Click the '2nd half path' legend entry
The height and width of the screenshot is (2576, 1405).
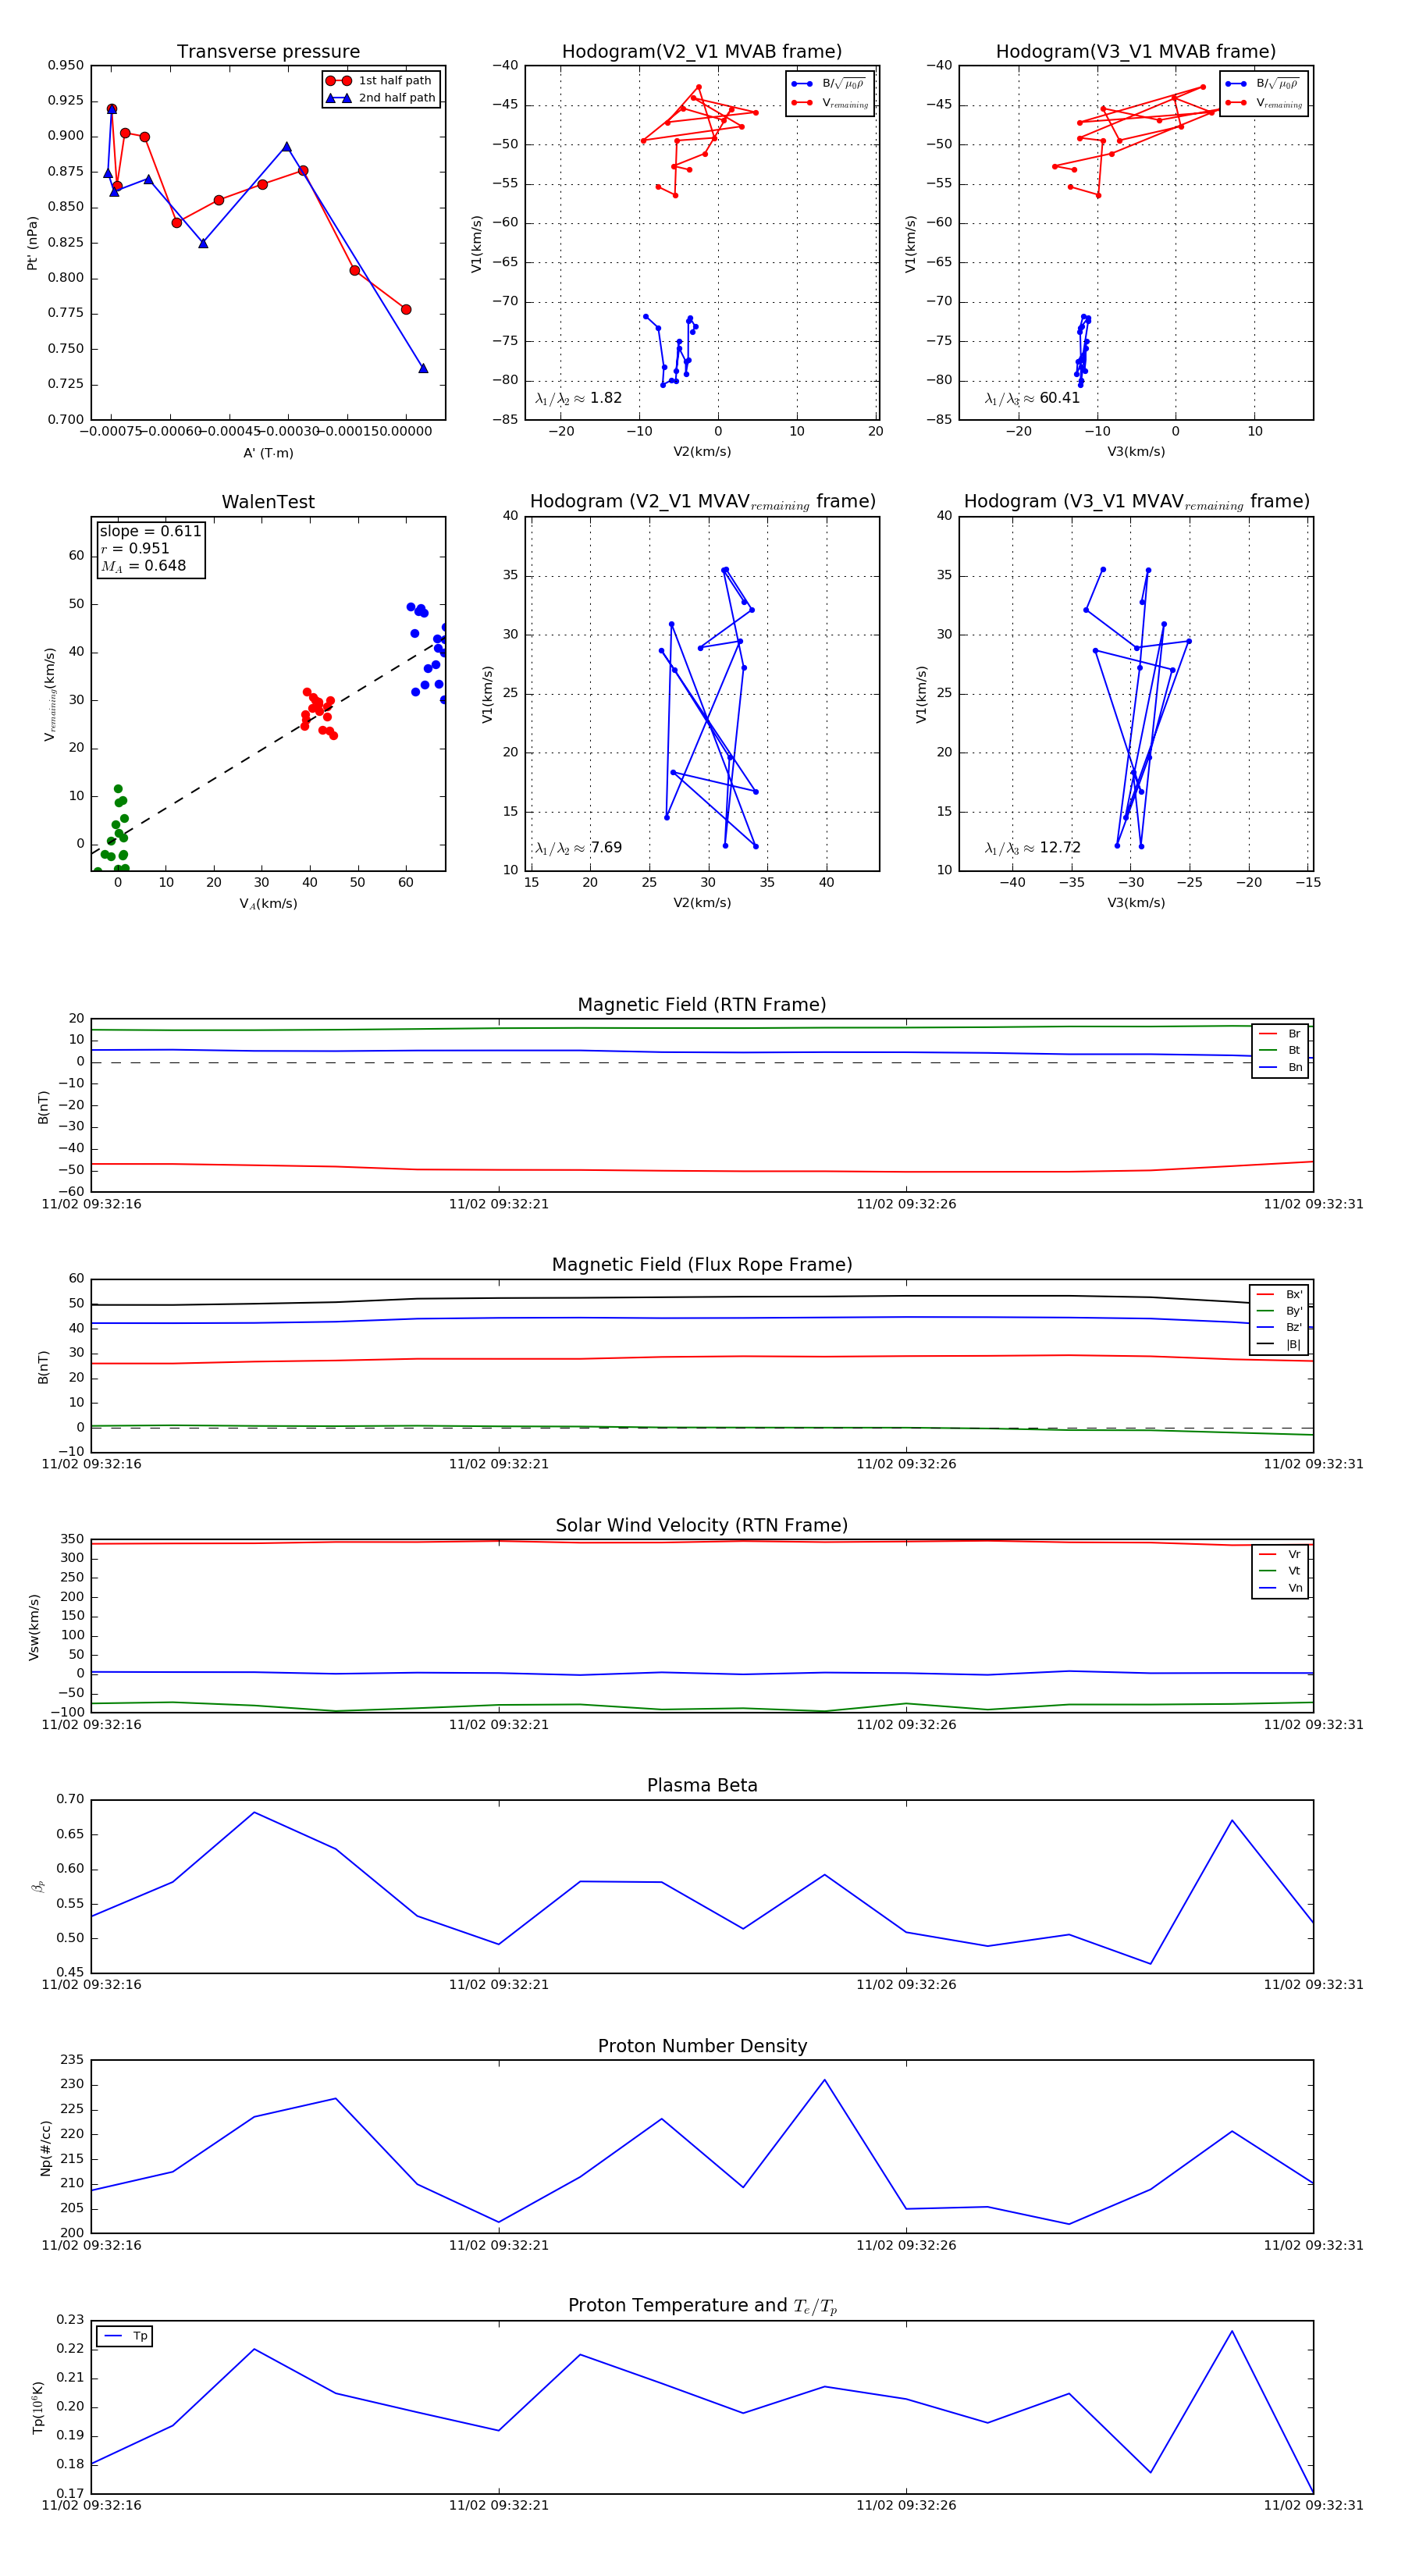[380, 98]
